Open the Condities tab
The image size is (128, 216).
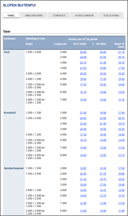59,15
